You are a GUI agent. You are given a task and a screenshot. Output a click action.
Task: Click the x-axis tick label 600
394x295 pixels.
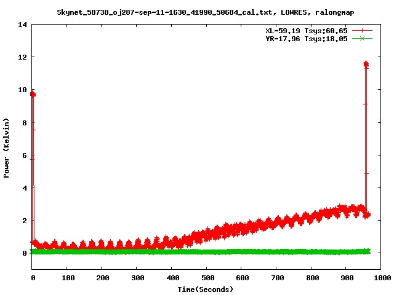[x=243, y=278]
